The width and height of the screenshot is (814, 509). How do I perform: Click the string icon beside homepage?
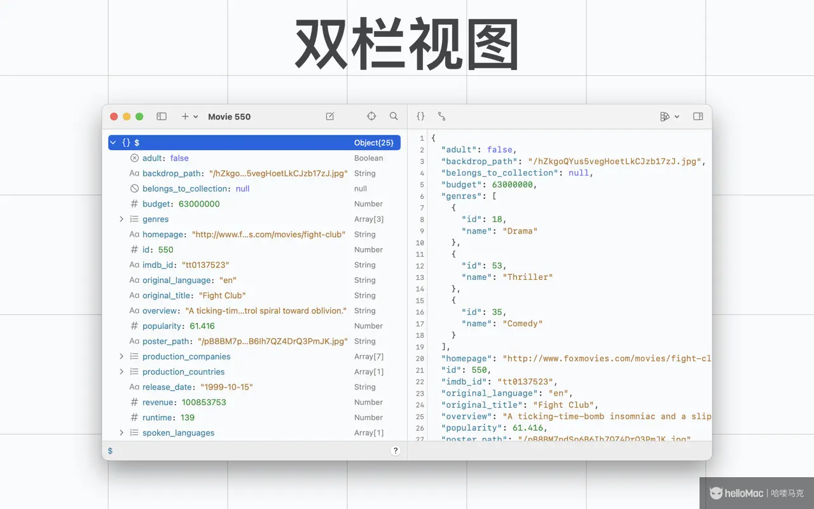tap(134, 234)
